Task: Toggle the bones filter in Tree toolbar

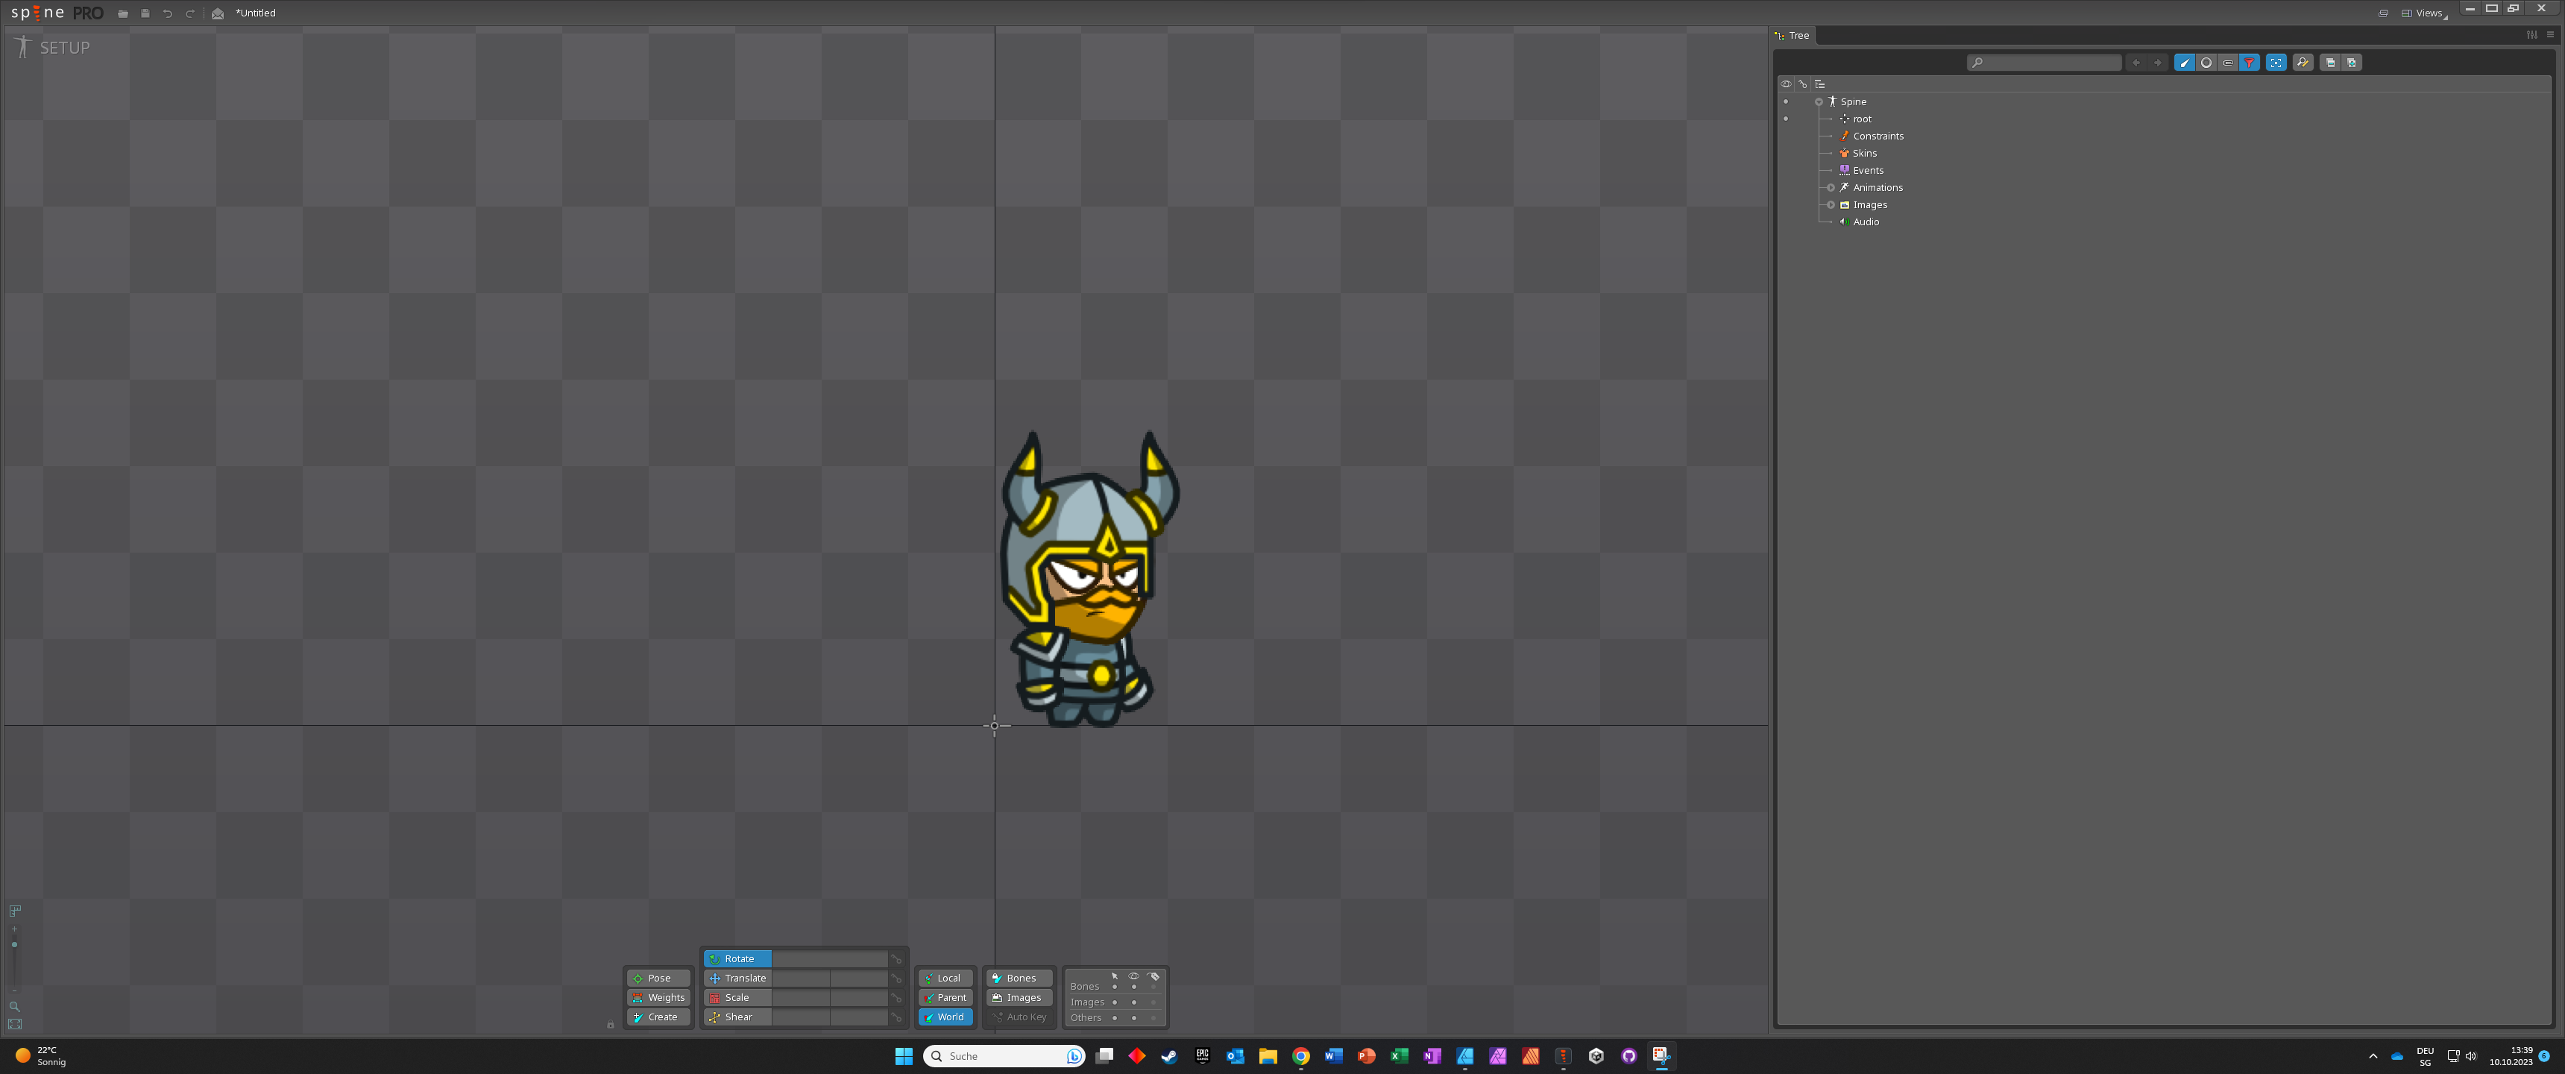Action: point(2185,63)
